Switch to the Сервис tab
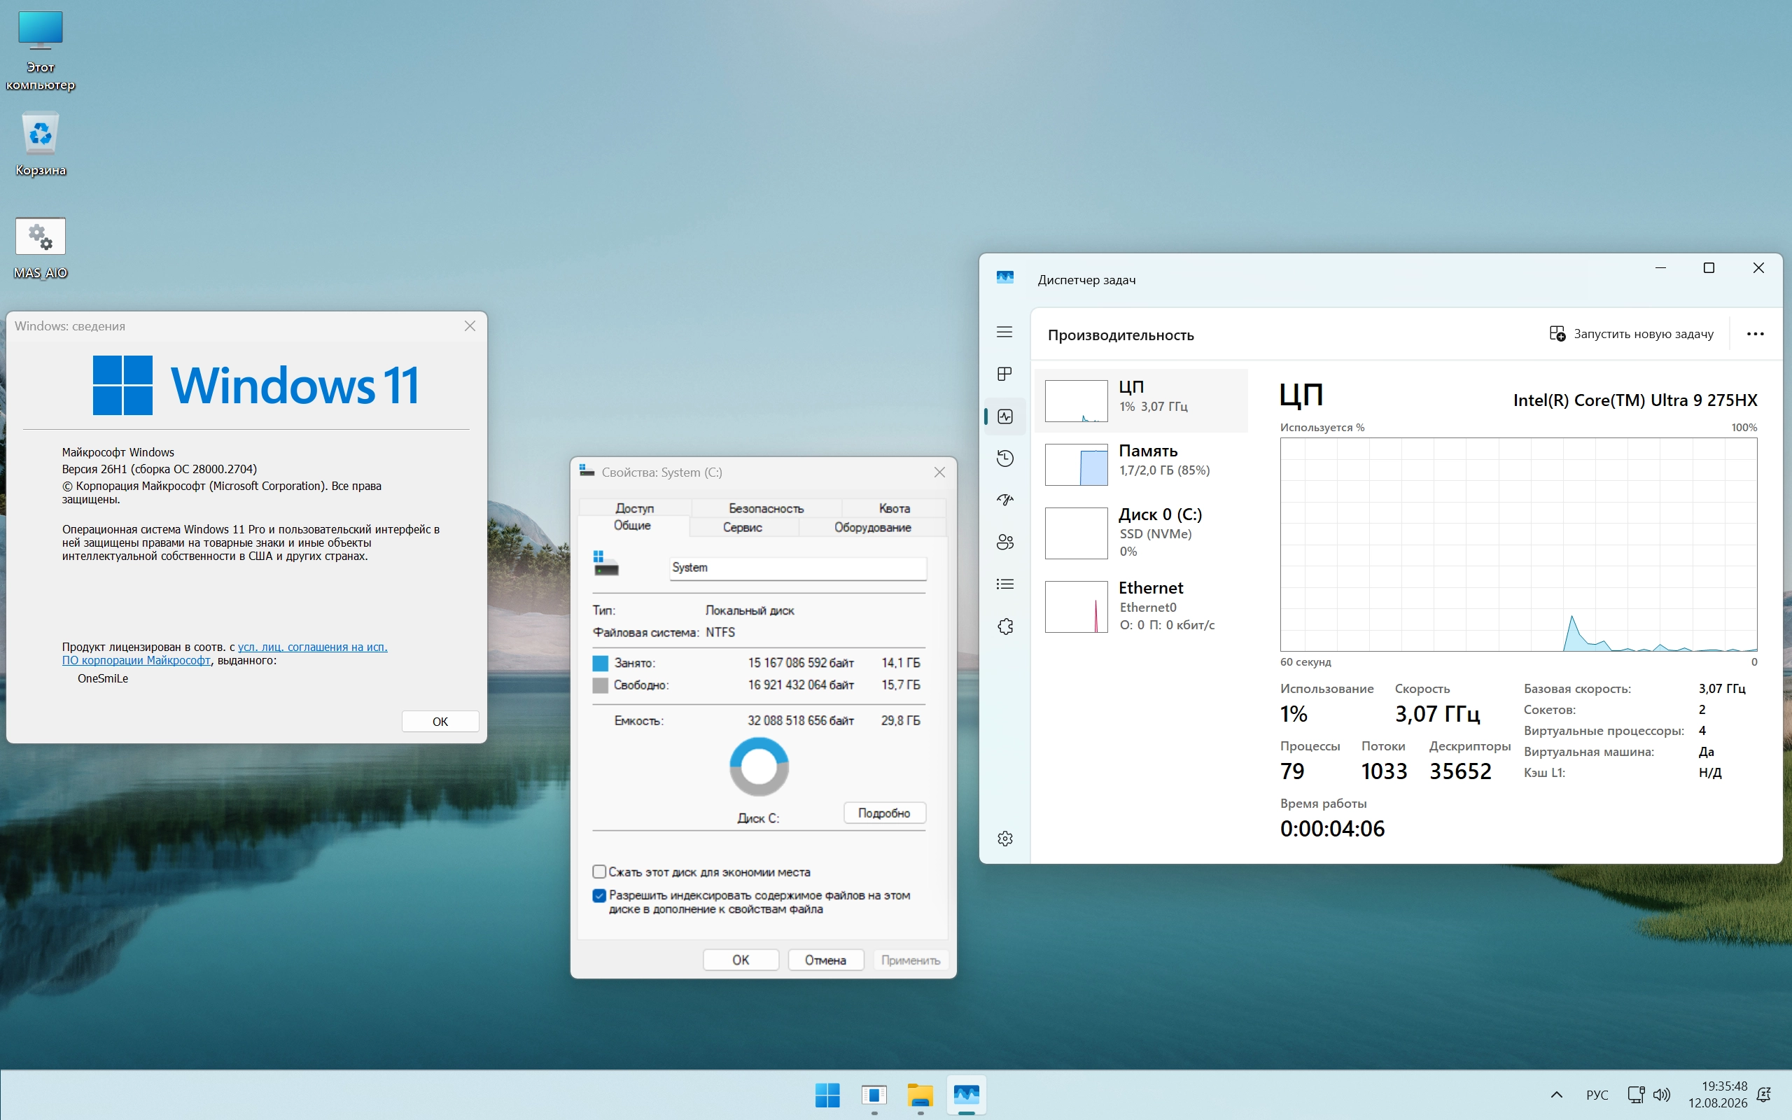This screenshot has height=1120, width=1792. [x=743, y=527]
